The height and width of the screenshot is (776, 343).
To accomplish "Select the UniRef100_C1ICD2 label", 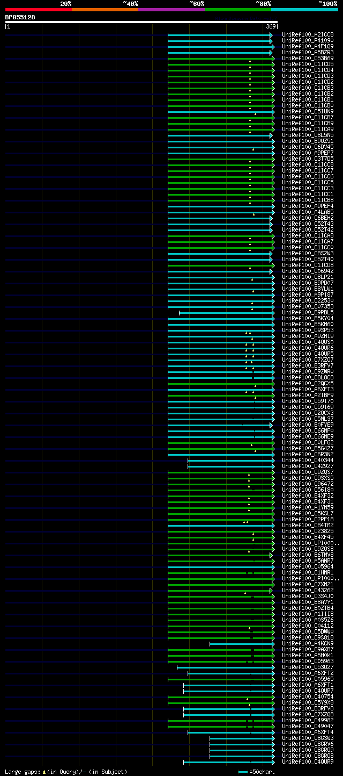I will pos(308,82).
